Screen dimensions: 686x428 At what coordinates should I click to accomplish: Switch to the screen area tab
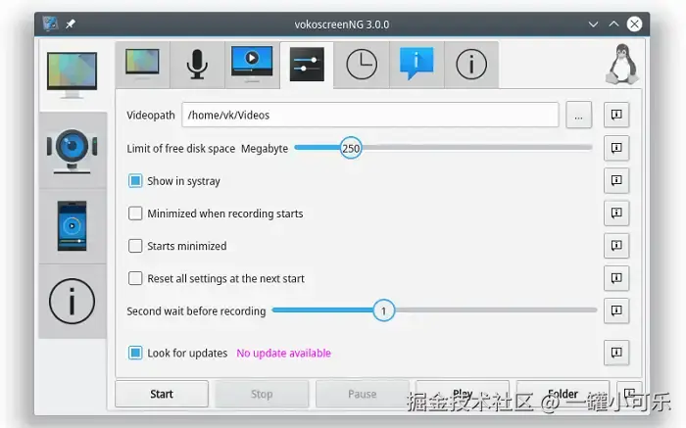pos(143,65)
